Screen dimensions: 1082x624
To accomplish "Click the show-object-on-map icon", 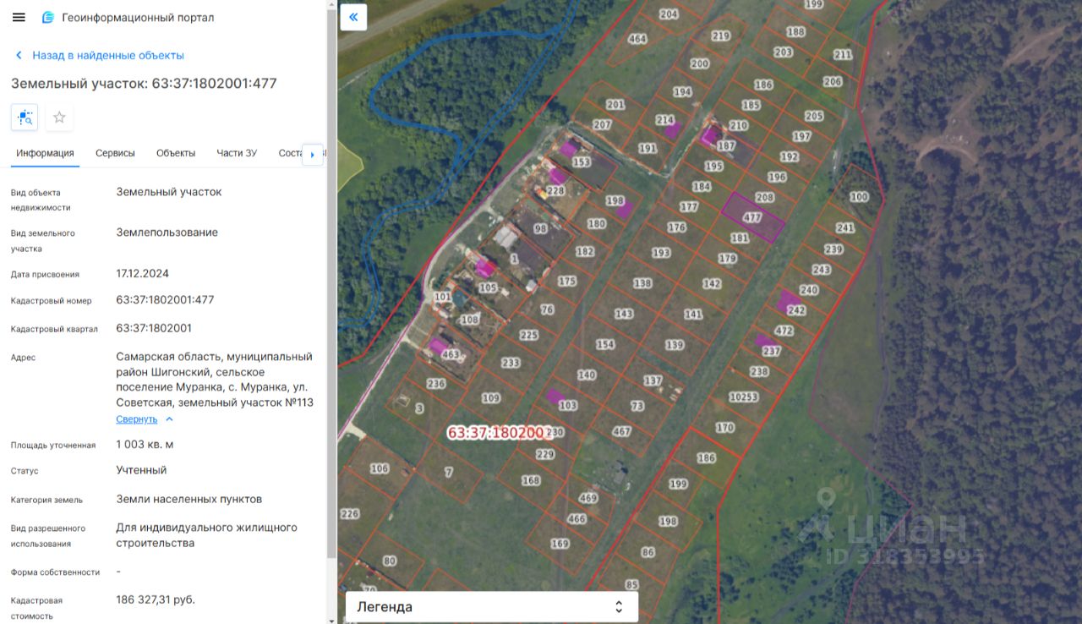I will pos(25,118).
